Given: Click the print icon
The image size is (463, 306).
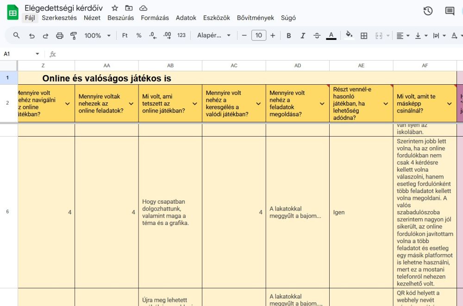Looking at the screenshot, I should pyautogui.click(x=59, y=36).
